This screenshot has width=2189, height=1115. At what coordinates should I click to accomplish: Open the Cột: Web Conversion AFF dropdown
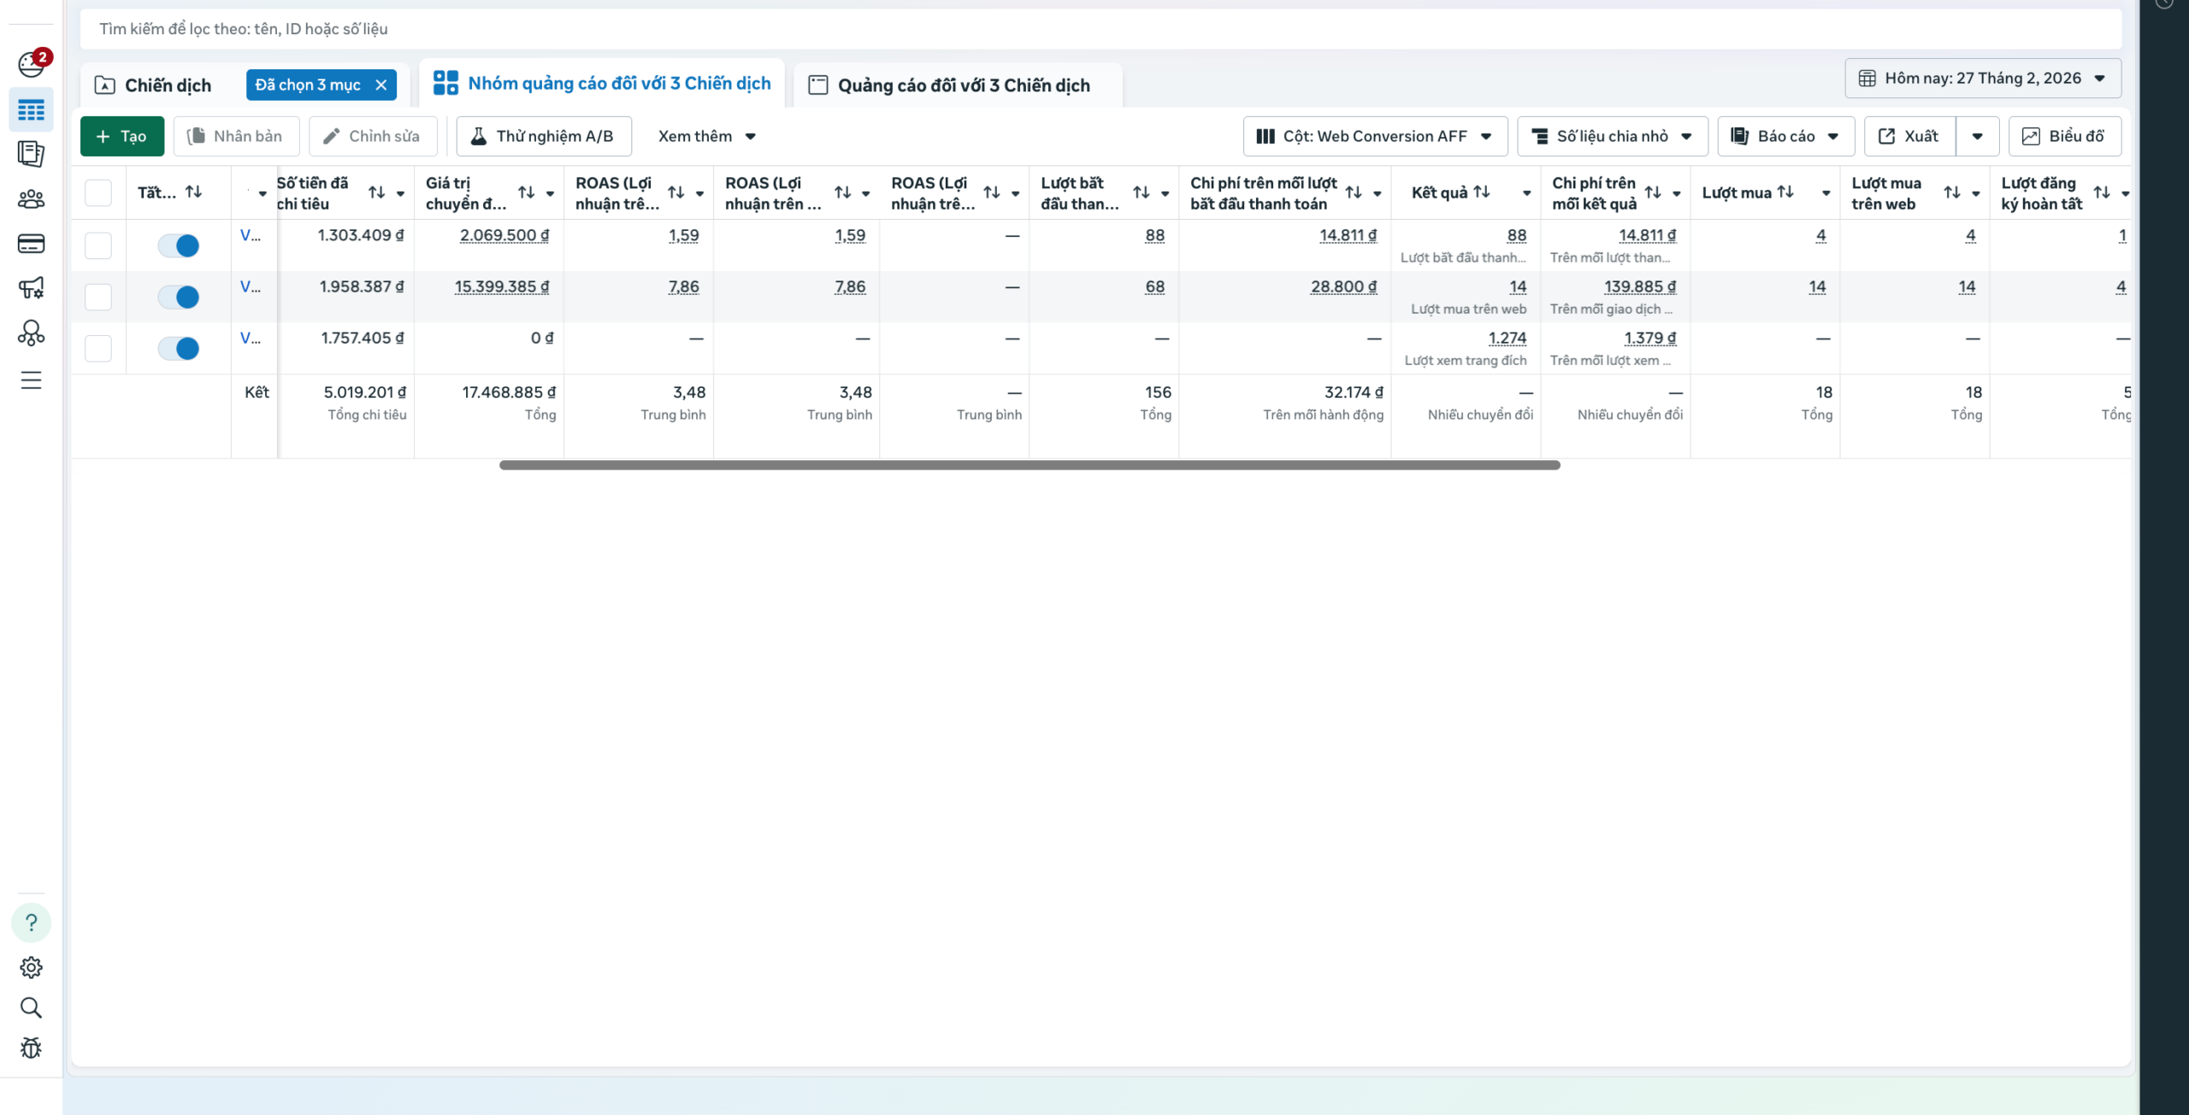[1374, 136]
